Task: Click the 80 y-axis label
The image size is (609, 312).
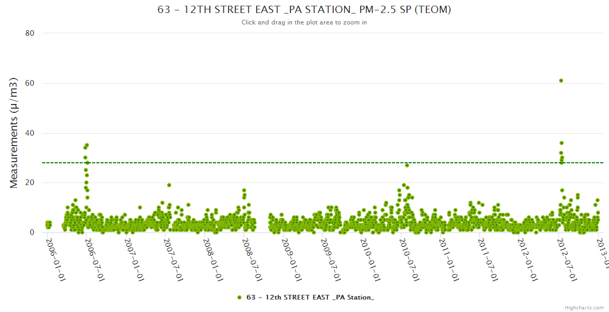Action: (30, 33)
